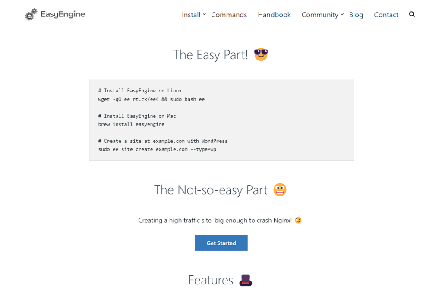This screenshot has width=442, height=303.
Task: Click the Features heading
Action: pyautogui.click(x=211, y=280)
